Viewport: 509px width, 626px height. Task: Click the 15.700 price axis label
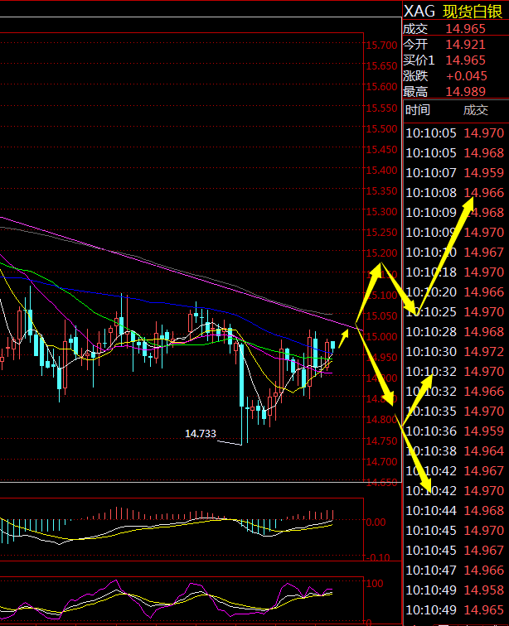tap(382, 46)
